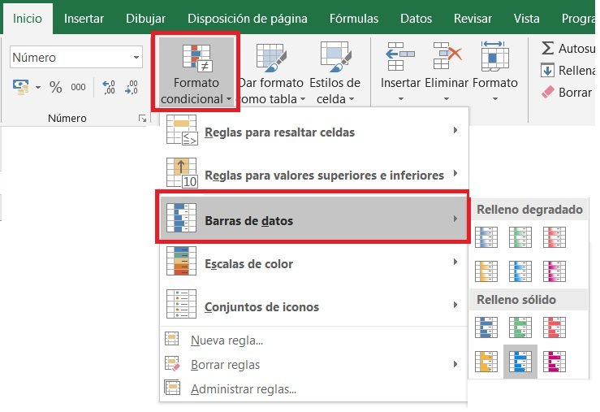The height and width of the screenshot is (412, 600).
Task: Choose Escalas de color menu item
Action: 313,262
